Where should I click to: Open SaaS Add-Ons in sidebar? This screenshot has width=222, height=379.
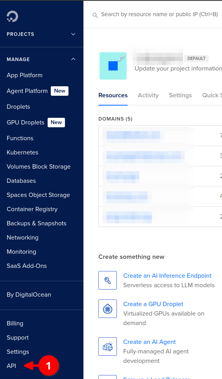tap(27, 266)
